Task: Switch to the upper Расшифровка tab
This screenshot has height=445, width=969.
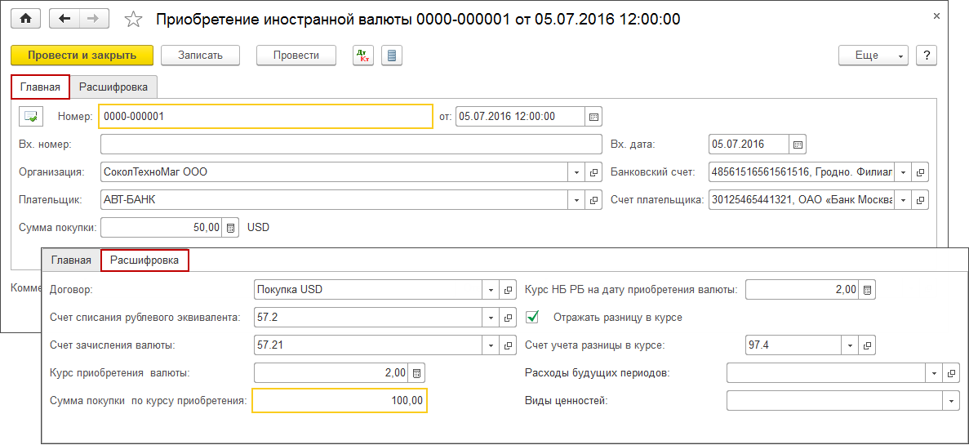Action: coord(113,87)
